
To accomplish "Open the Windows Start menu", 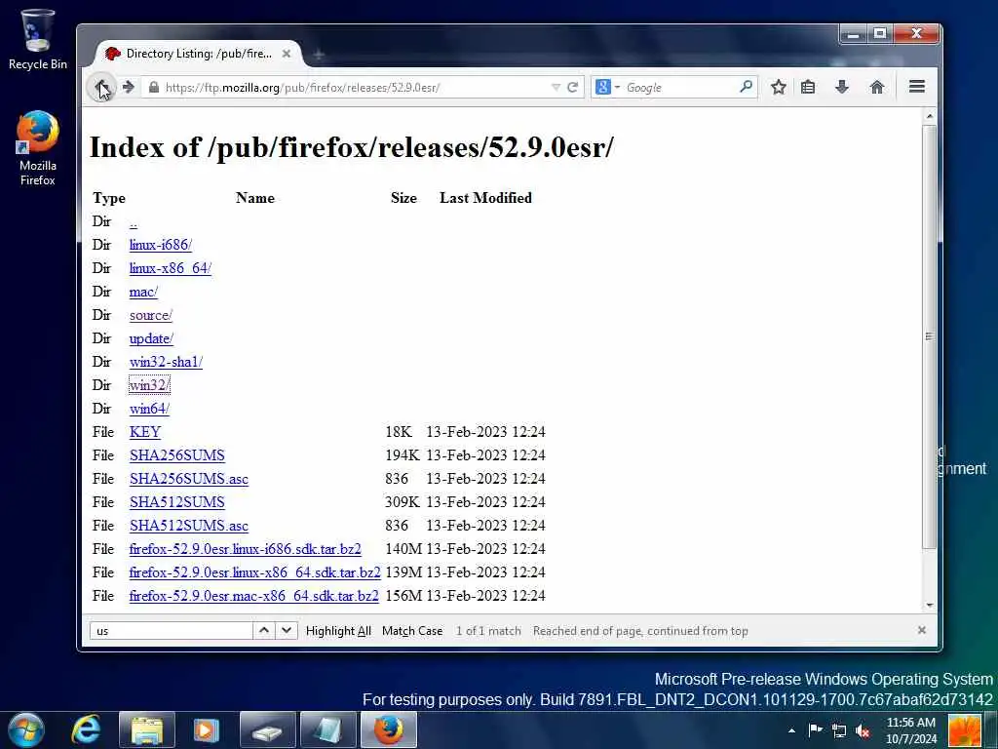I will [x=26, y=729].
